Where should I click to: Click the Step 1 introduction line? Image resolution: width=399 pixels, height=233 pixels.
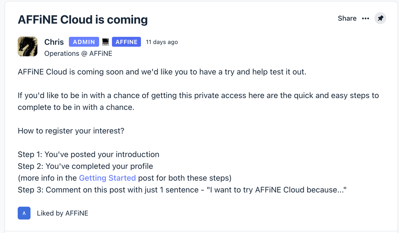tap(89, 154)
